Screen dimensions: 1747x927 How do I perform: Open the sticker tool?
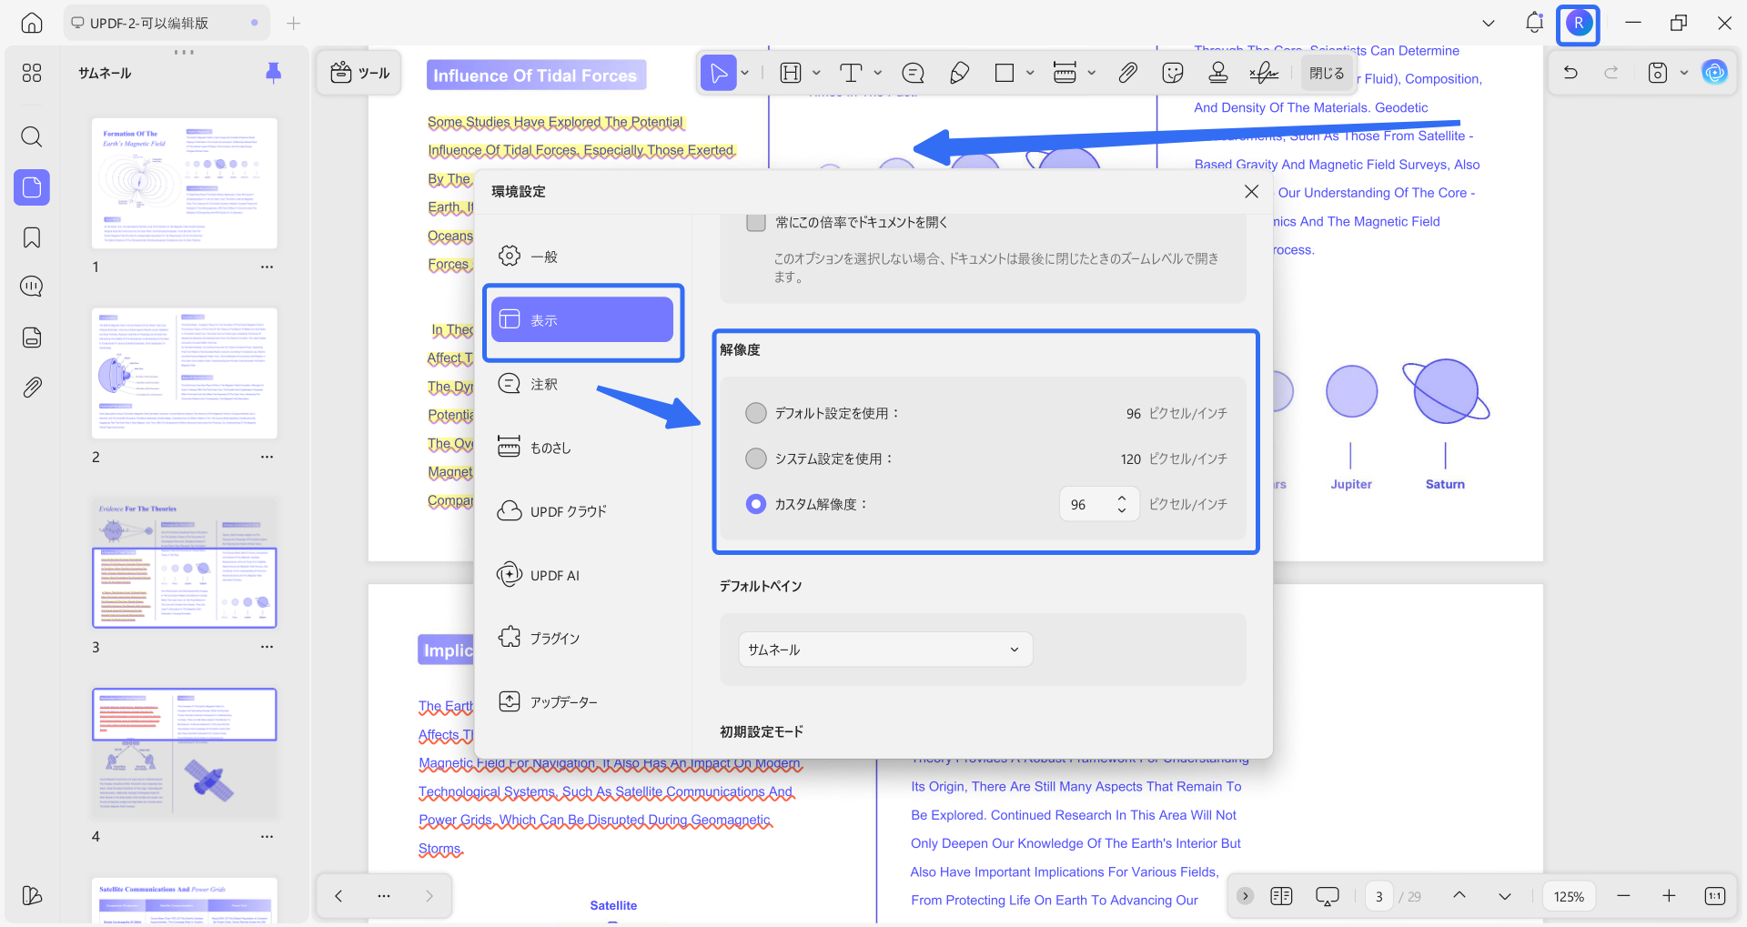(x=1173, y=72)
